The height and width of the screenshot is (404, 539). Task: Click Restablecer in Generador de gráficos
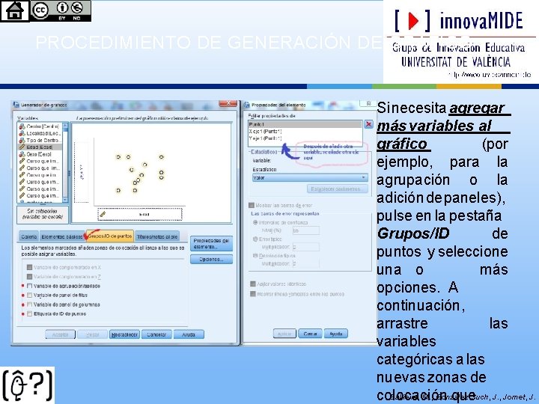124,334
